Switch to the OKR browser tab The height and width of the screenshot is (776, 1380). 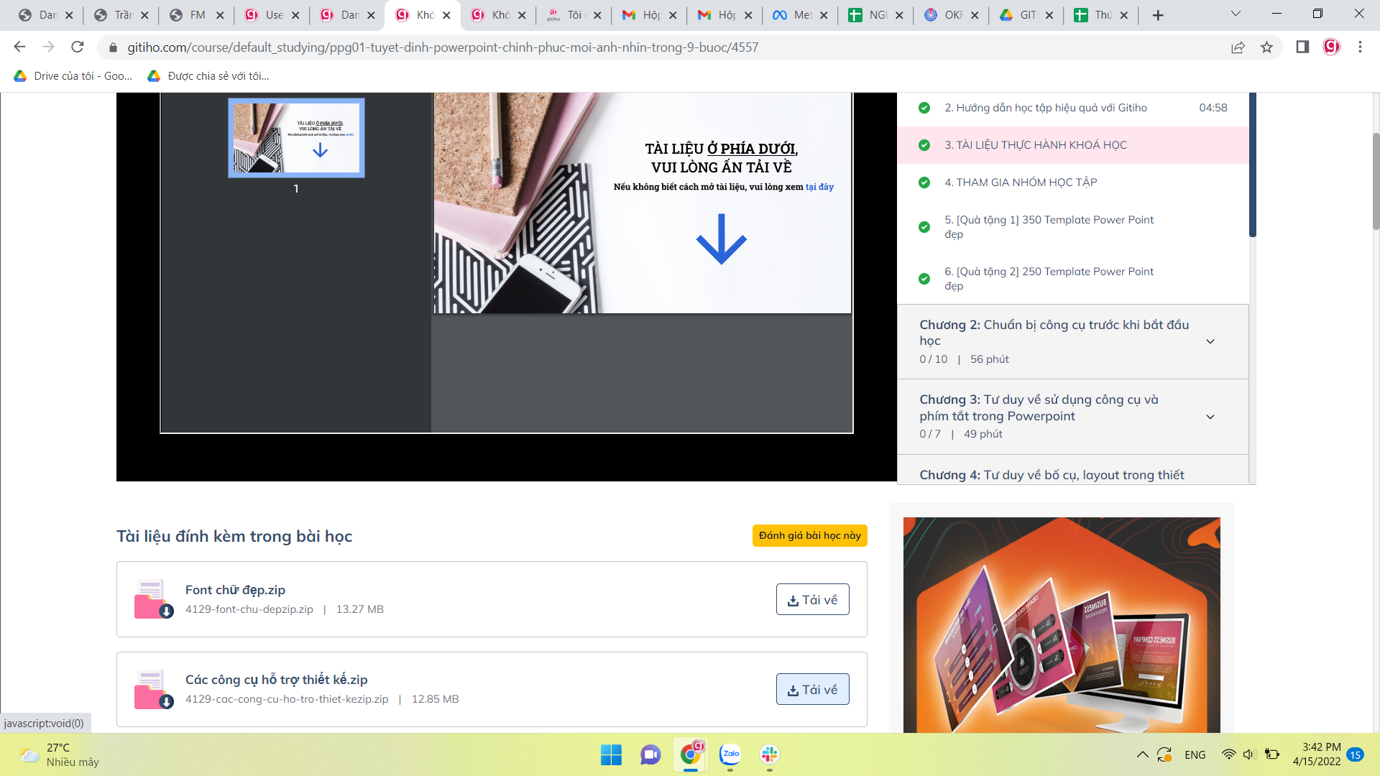tap(951, 15)
